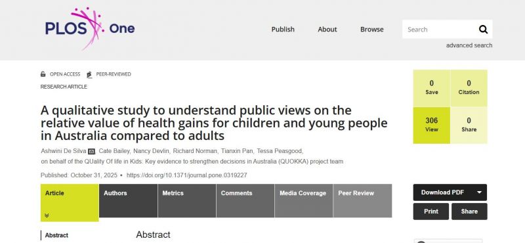Click the 0 Save metric tile
Image resolution: width=525 pixels, height=243 pixels.
pos(432,88)
